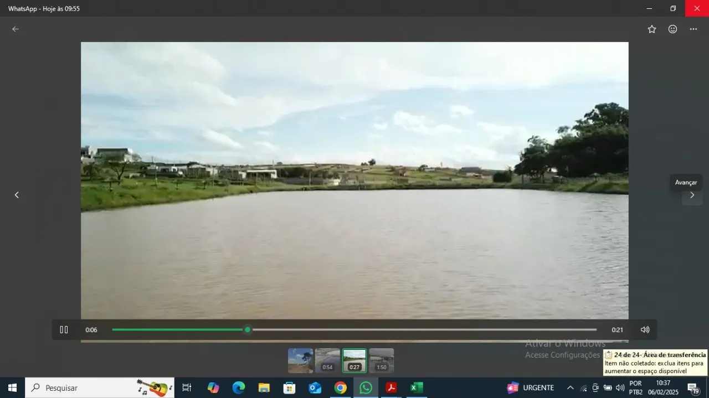The image size is (709, 398).
Task: Click the total duration 0:21 label
Action: (x=617, y=330)
